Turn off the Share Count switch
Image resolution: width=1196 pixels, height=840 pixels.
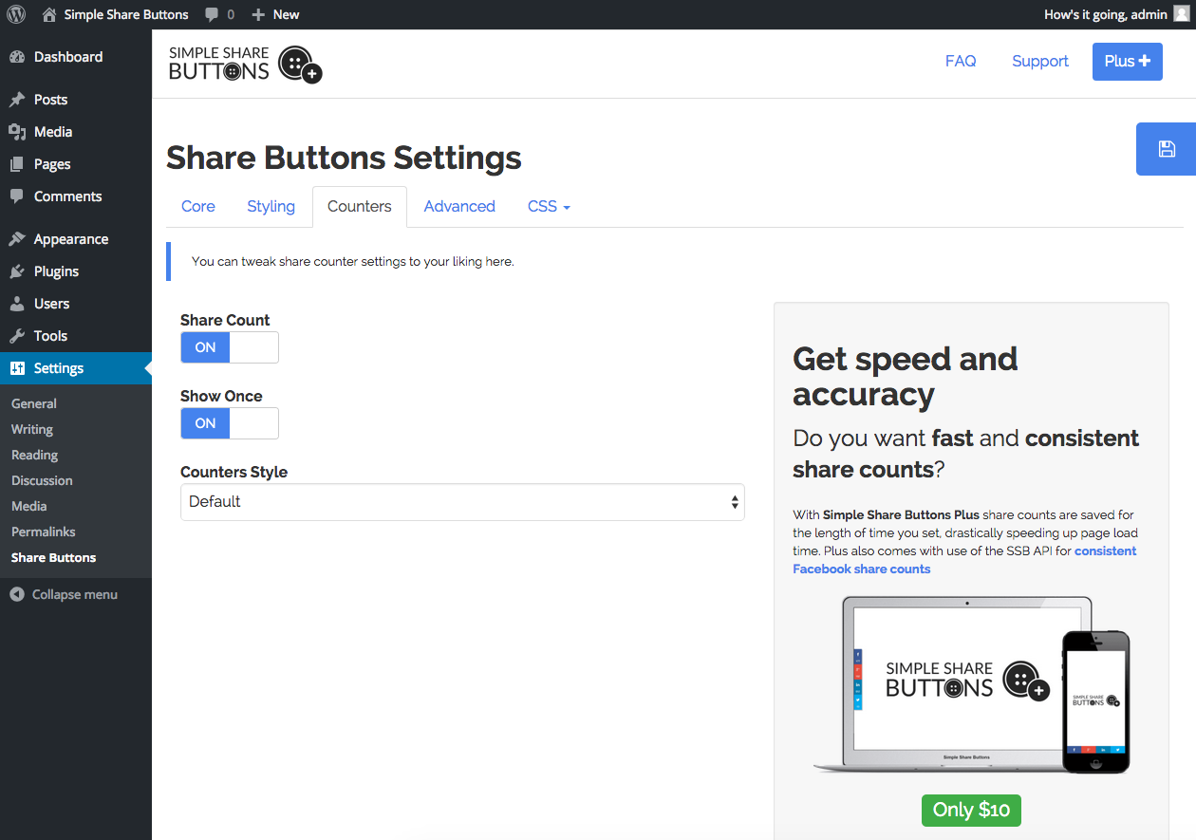point(230,347)
